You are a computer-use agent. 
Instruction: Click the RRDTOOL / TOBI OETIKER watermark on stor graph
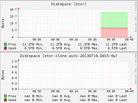pyautogui.click(x=136, y=17)
